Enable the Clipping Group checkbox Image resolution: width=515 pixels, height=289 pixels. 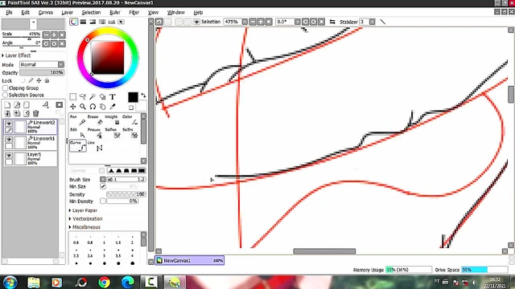click(x=6, y=88)
